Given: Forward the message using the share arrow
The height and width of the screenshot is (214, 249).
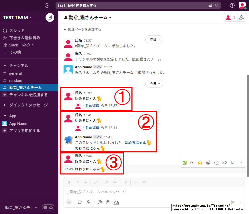Looking at the screenshot, I should pos(225,162).
